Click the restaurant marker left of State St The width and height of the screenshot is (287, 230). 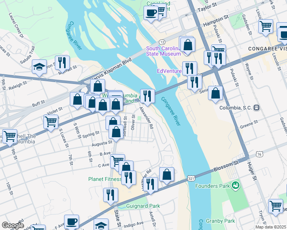tap(111, 196)
